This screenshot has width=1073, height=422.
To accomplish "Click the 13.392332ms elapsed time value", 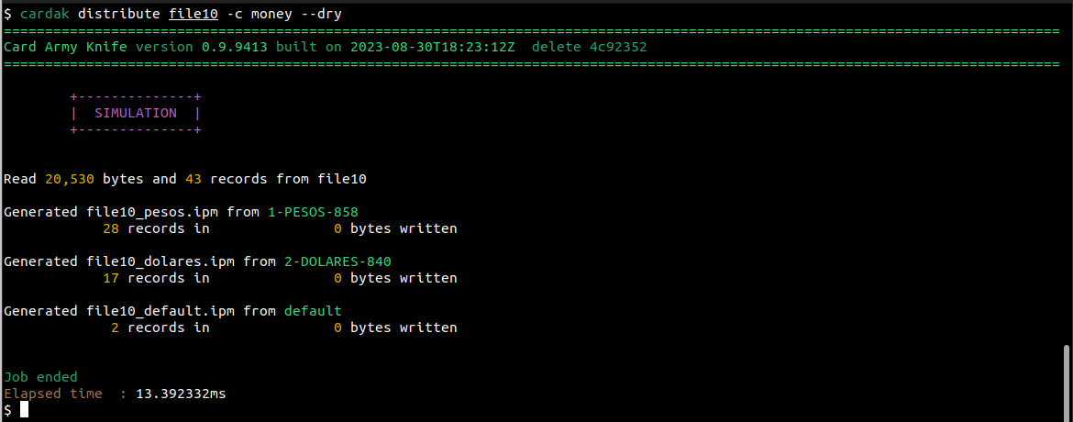I will click(x=181, y=394).
